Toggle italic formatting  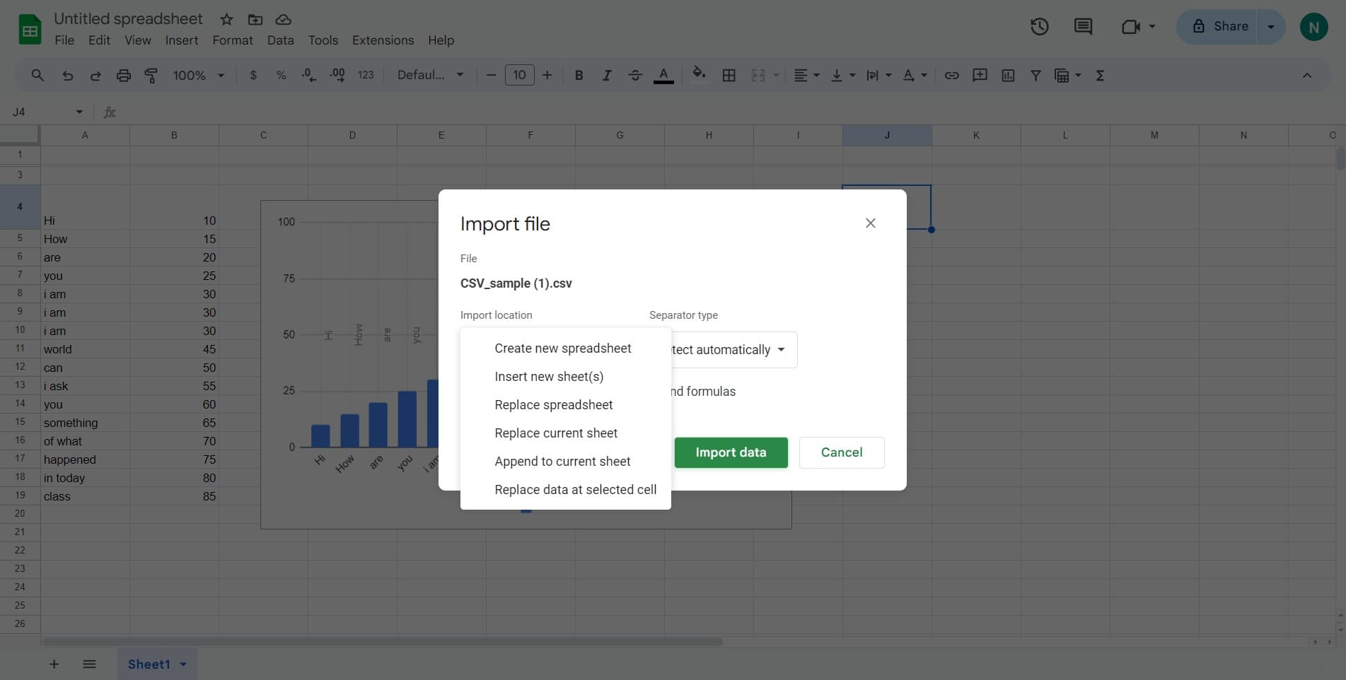pos(606,76)
